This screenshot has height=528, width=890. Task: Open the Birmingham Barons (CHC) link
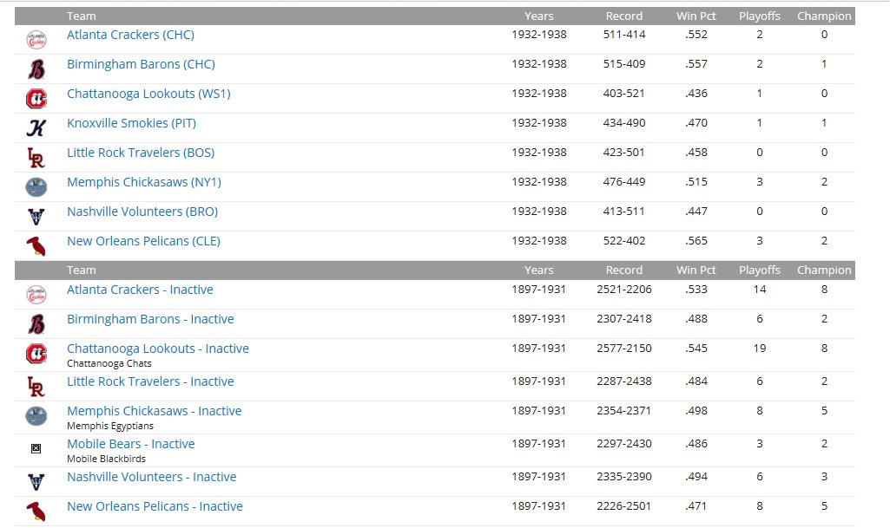(x=141, y=64)
